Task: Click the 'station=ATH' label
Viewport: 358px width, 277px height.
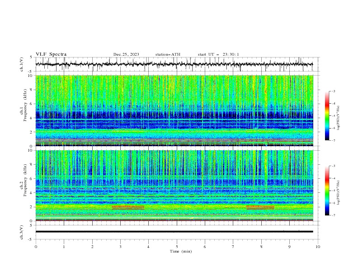Action: click(168, 54)
